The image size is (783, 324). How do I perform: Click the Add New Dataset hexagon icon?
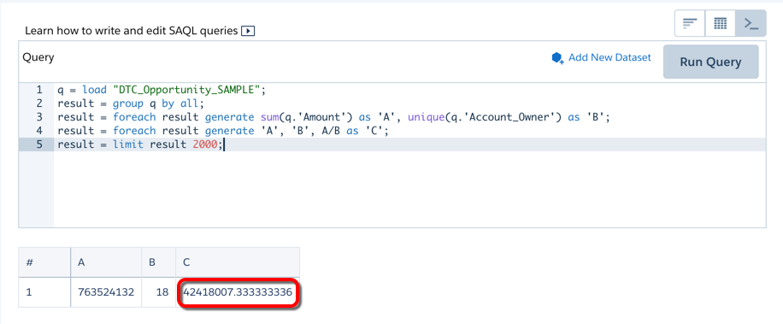pyautogui.click(x=558, y=58)
